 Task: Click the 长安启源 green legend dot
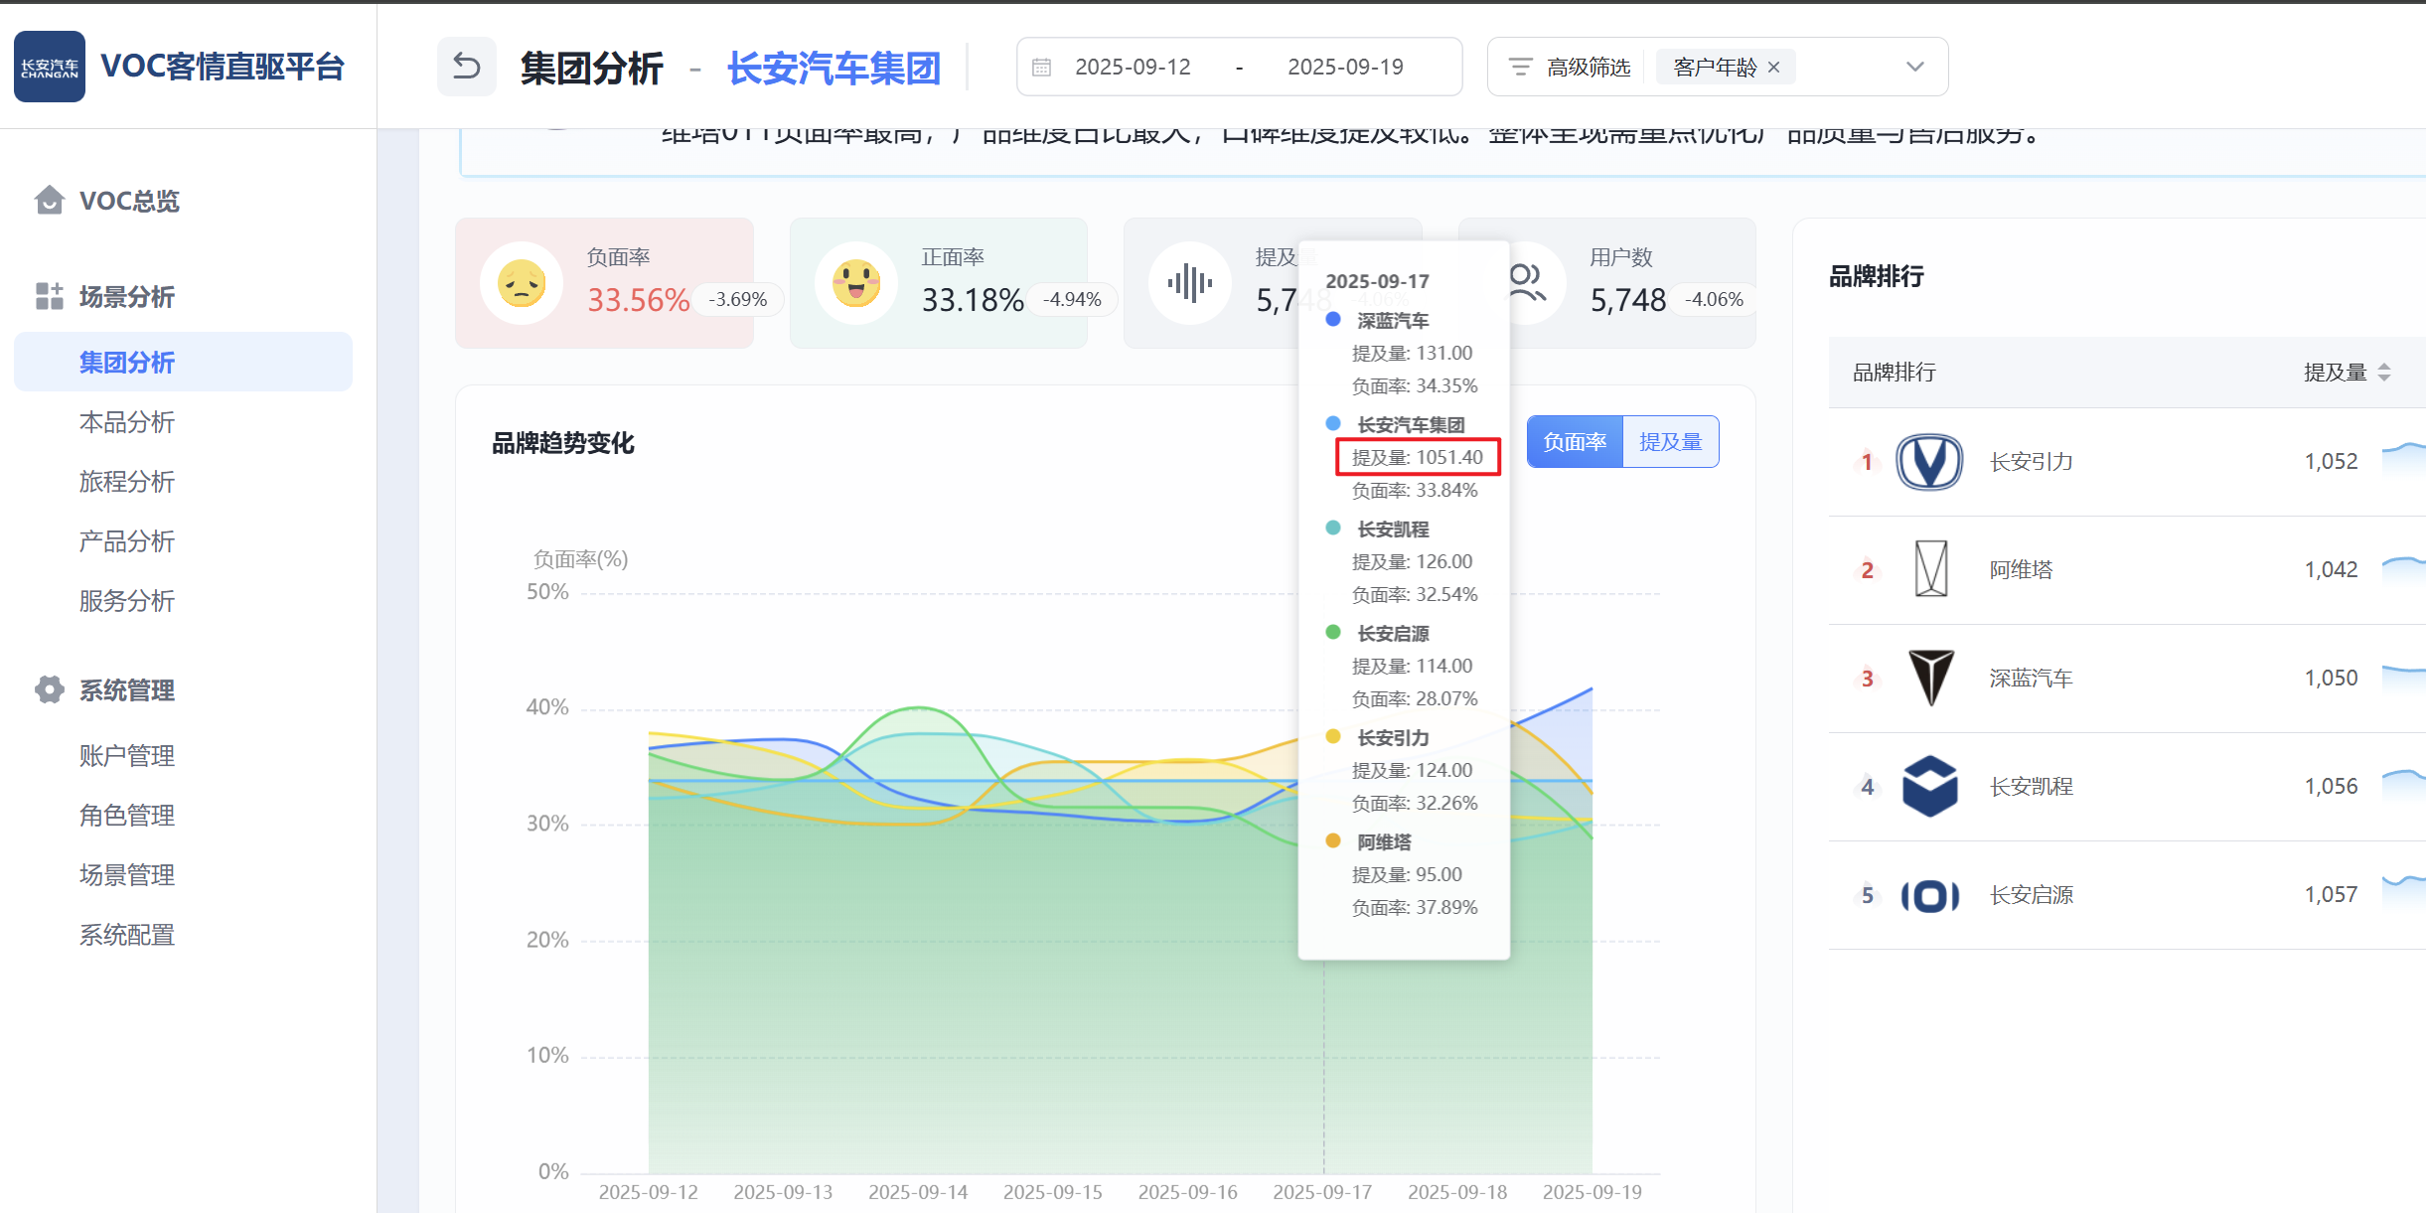coord(1333,633)
